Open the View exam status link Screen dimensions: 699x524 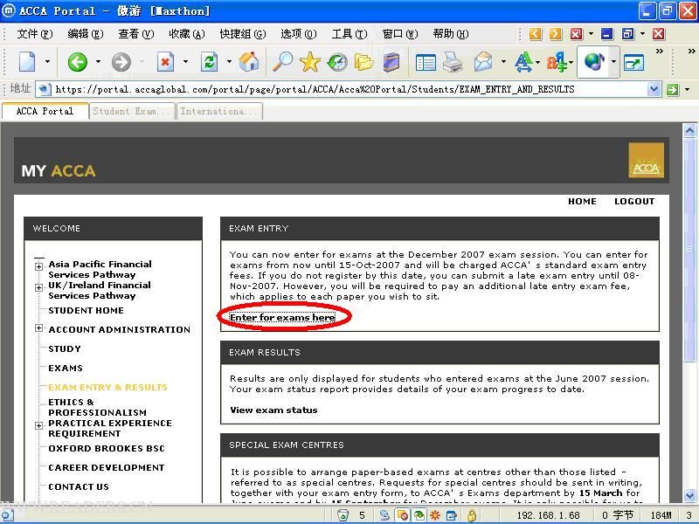click(273, 410)
